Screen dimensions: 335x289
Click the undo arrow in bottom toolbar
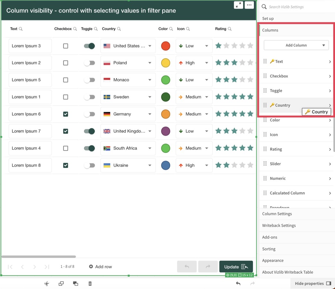click(x=238, y=284)
